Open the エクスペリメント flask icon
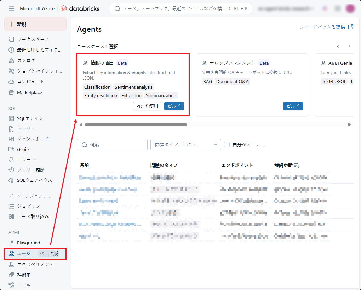The image size is (361, 290). coord(11,264)
